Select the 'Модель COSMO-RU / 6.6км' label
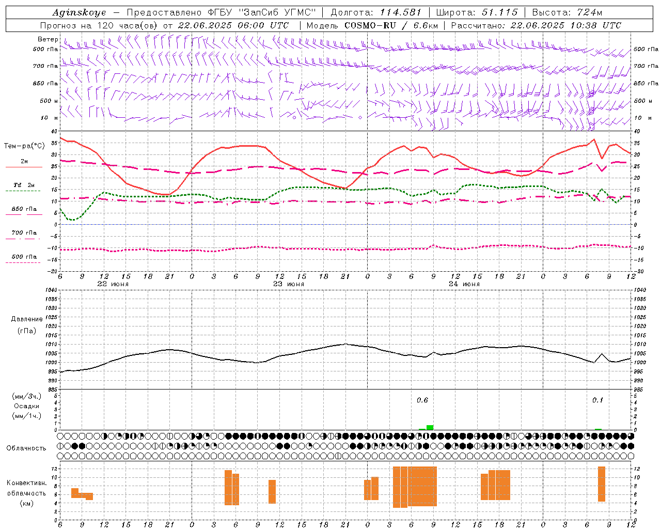The width and height of the screenshot is (661, 529). point(372,25)
